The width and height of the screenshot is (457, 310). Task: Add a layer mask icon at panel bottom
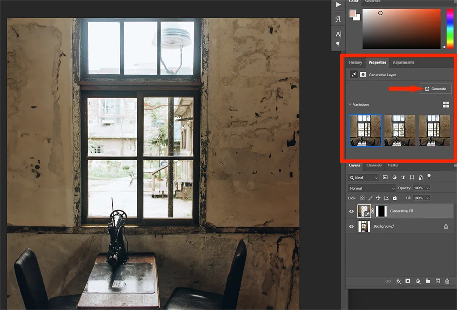tap(408, 281)
